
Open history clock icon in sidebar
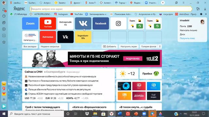click(4, 16)
